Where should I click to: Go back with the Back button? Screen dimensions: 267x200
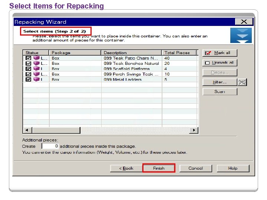click(126, 169)
